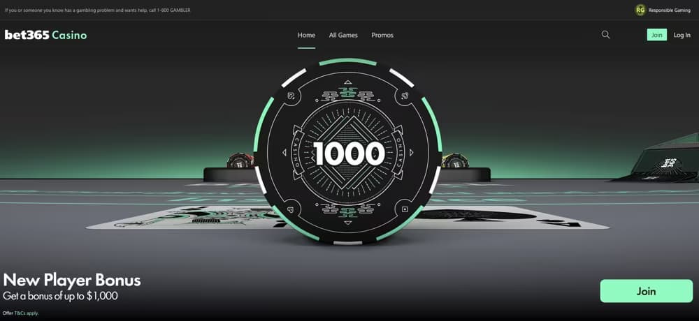This screenshot has width=699, height=321.
Task: Open the All Games tab
Action: click(x=343, y=35)
